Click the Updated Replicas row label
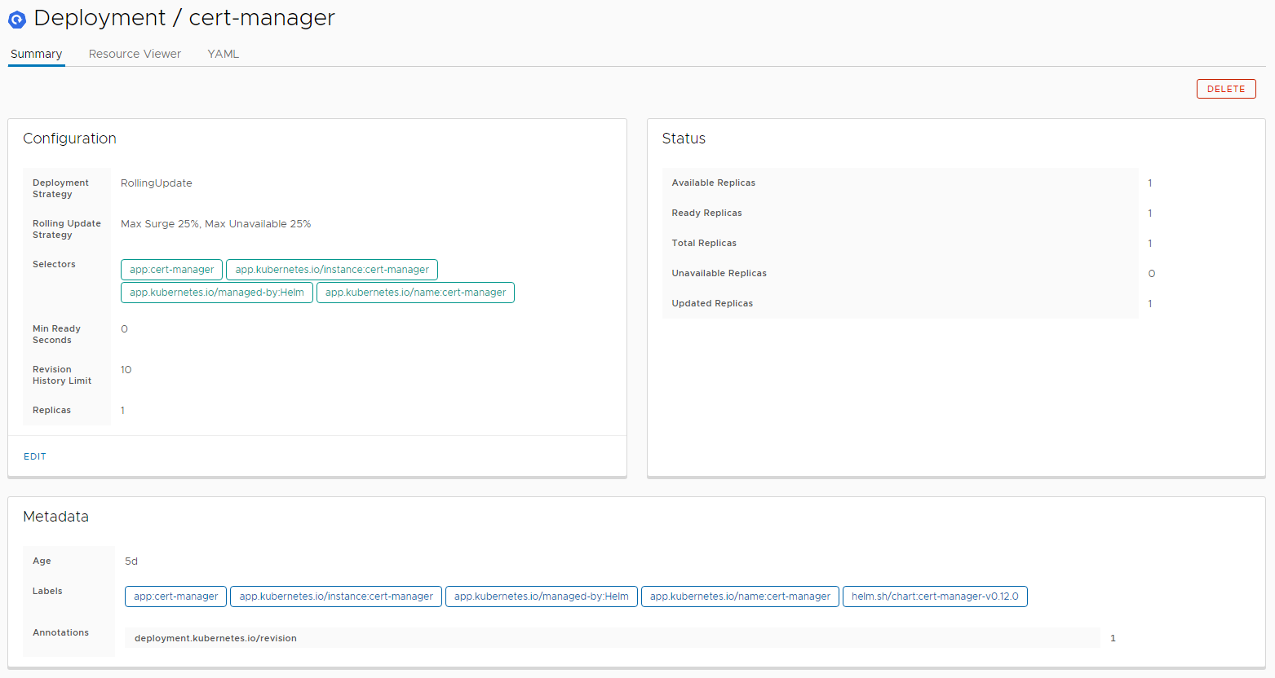This screenshot has width=1275, height=678. (x=712, y=304)
